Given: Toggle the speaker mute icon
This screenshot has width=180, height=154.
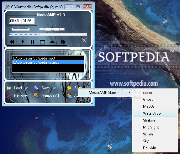Looking at the screenshot, I should (x=84, y=40).
